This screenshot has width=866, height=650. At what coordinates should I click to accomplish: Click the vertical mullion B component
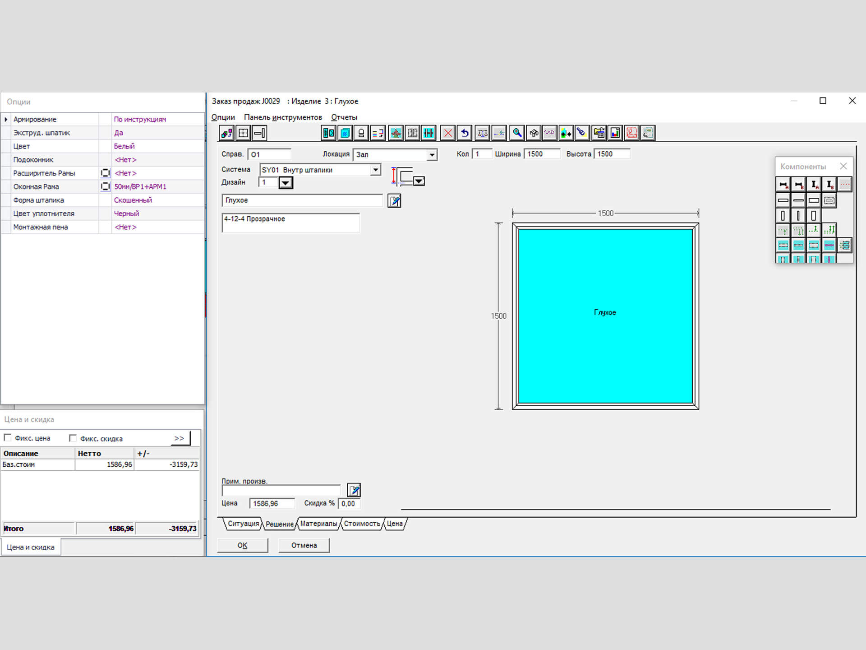click(829, 185)
